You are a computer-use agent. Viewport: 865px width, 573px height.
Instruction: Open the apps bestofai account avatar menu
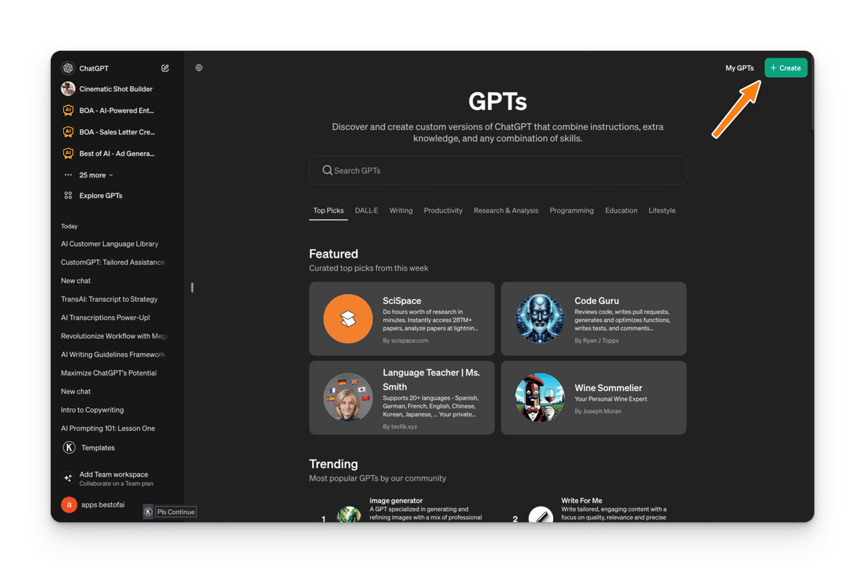pos(69,505)
